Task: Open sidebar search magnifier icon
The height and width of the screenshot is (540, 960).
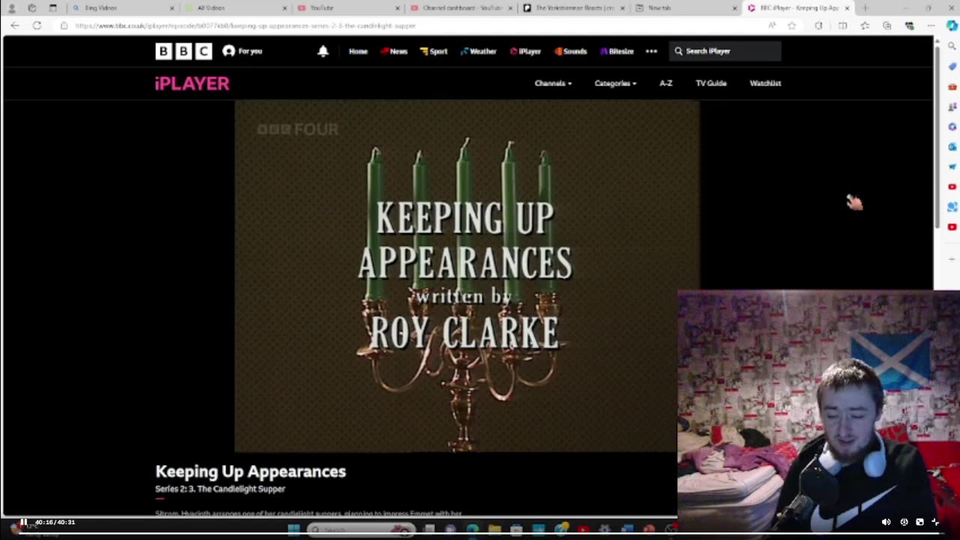Action: pyautogui.click(x=952, y=46)
